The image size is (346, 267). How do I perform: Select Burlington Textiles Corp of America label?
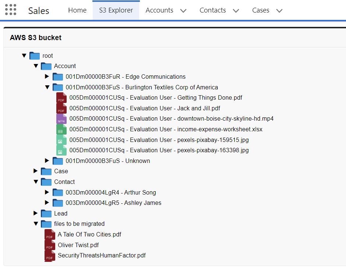click(x=142, y=87)
